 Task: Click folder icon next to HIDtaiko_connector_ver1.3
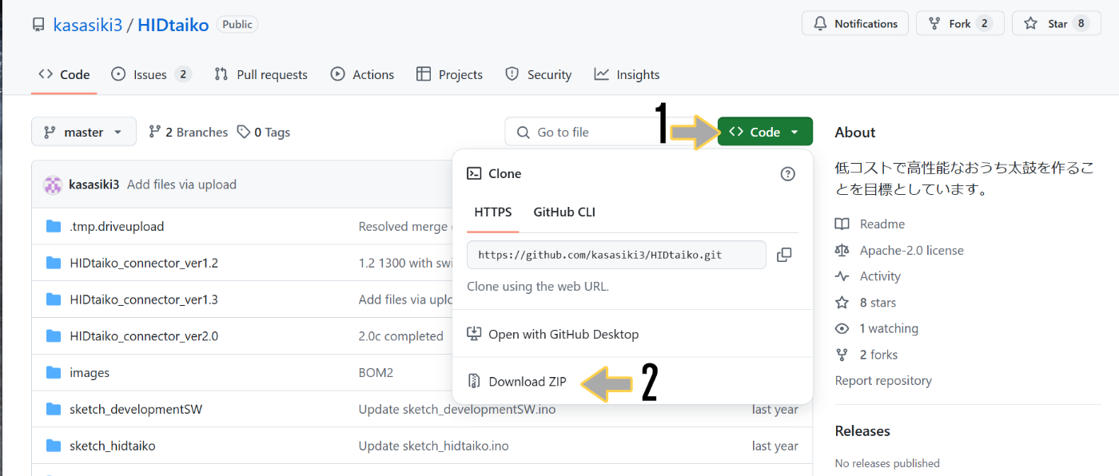point(54,299)
